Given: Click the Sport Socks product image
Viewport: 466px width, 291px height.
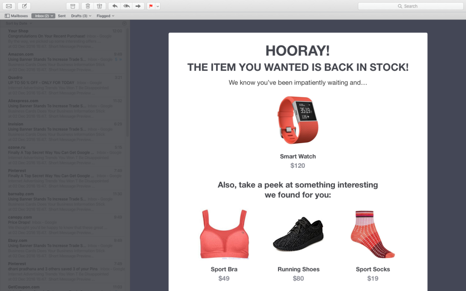Looking at the screenshot, I should (x=373, y=234).
